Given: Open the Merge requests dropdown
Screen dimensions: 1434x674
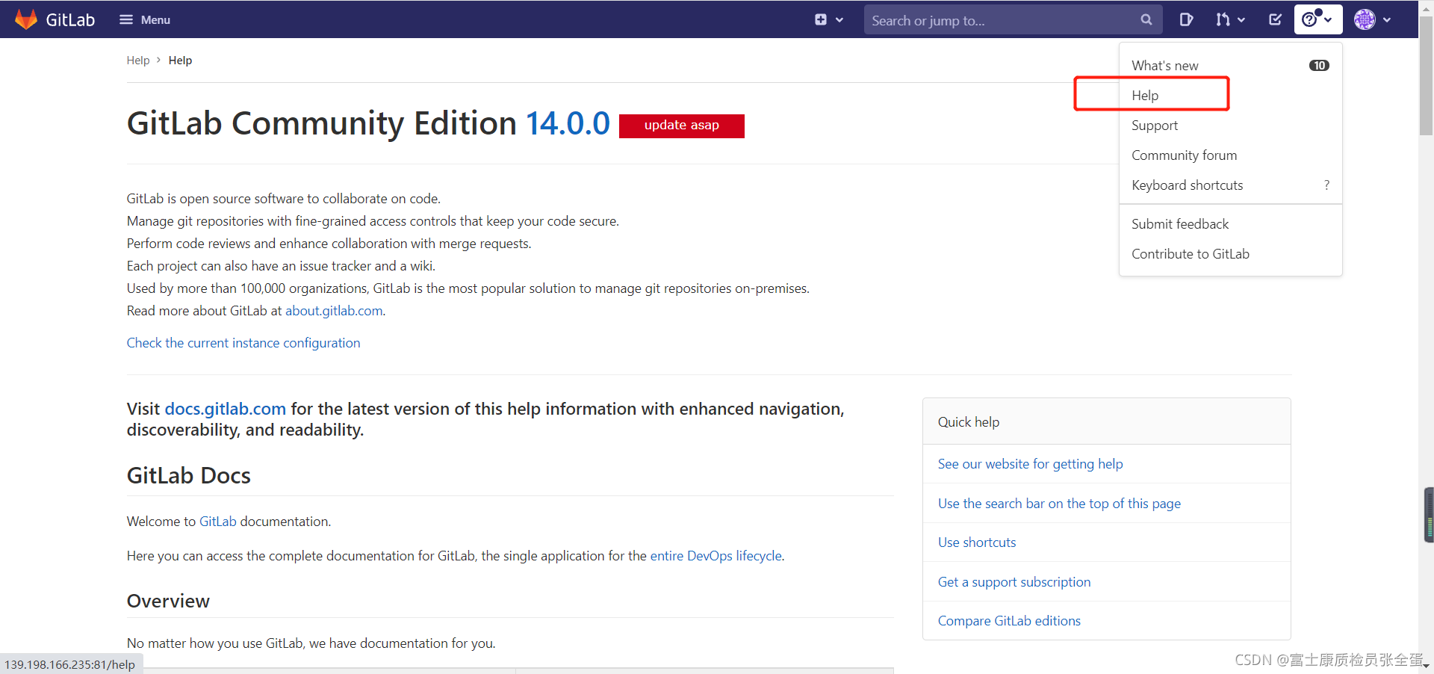Looking at the screenshot, I should [1230, 20].
